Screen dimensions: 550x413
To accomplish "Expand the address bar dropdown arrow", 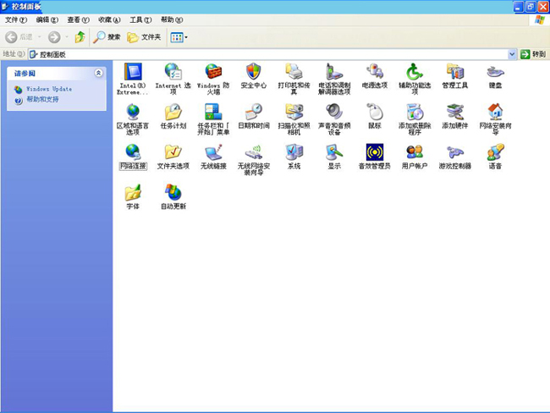I will pyautogui.click(x=512, y=54).
